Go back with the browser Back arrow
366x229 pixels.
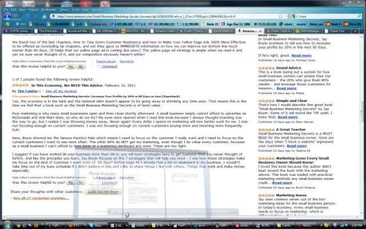point(7,16)
